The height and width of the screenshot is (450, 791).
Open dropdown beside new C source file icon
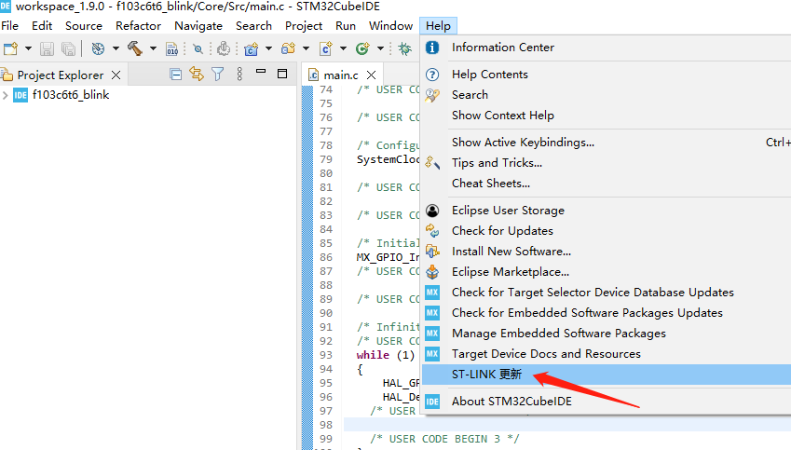pyautogui.click(x=343, y=49)
